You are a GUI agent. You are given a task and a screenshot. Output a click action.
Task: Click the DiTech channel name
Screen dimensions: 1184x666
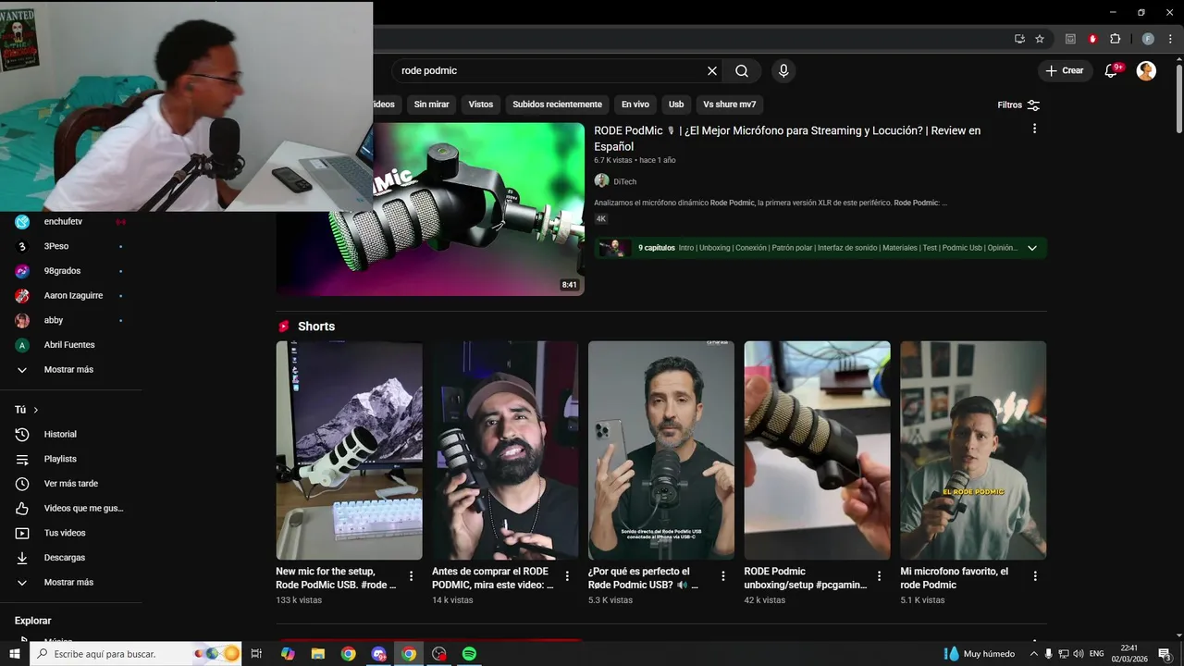(624, 182)
